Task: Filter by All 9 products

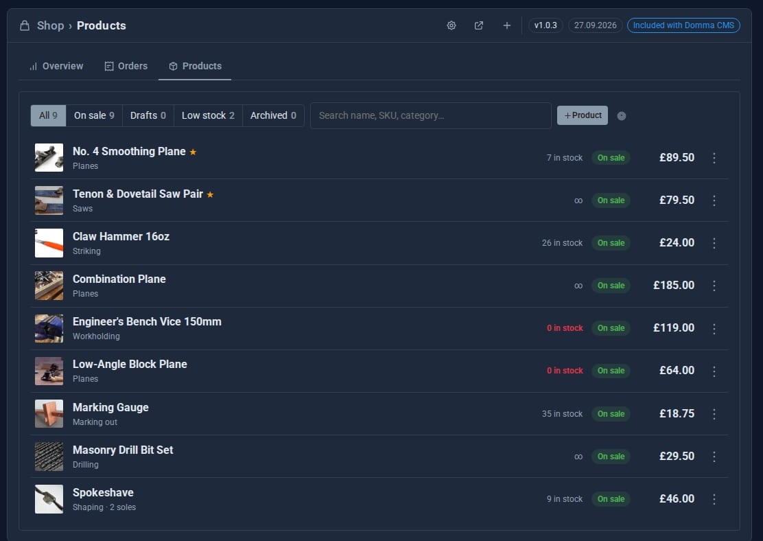Action: 48,115
